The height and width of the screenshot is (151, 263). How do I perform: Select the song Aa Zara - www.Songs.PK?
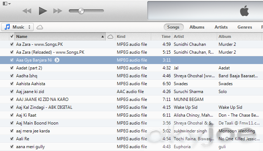pos(39,44)
